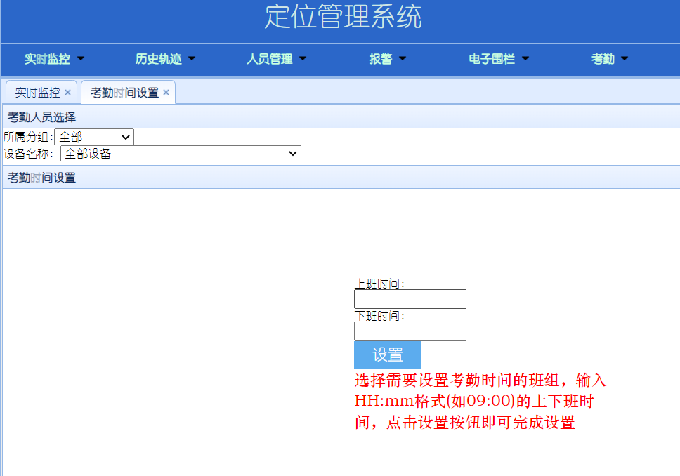This screenshot has width=680, height=476.
Task: Focus the 上班时间 input field
Action: [410, 299]
